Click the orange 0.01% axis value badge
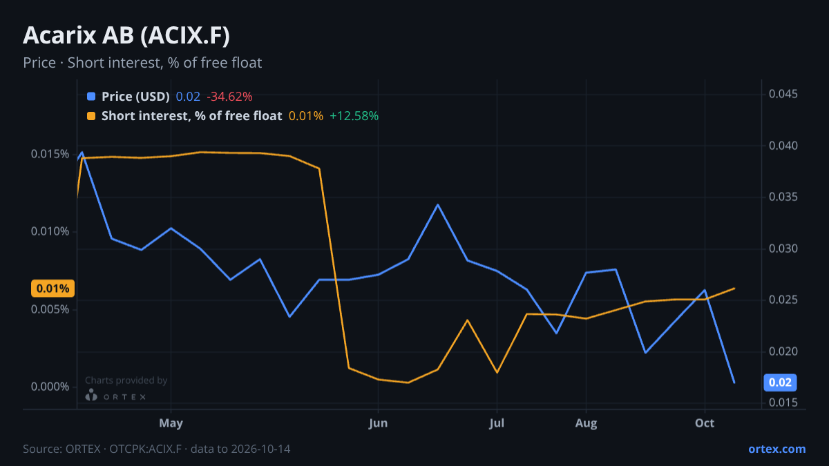This screenshot has width=829, height=466. (x=52, y=289)
